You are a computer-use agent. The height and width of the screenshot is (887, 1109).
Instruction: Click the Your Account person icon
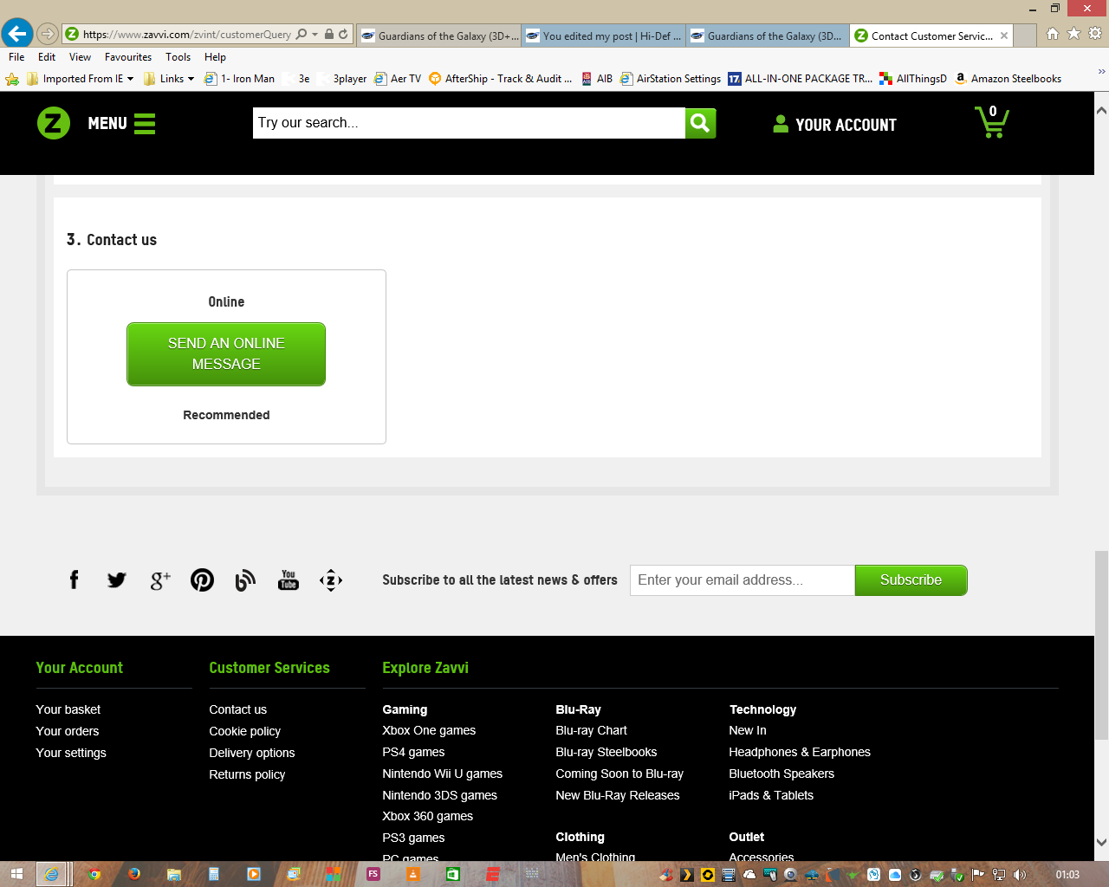click(781, 124)
